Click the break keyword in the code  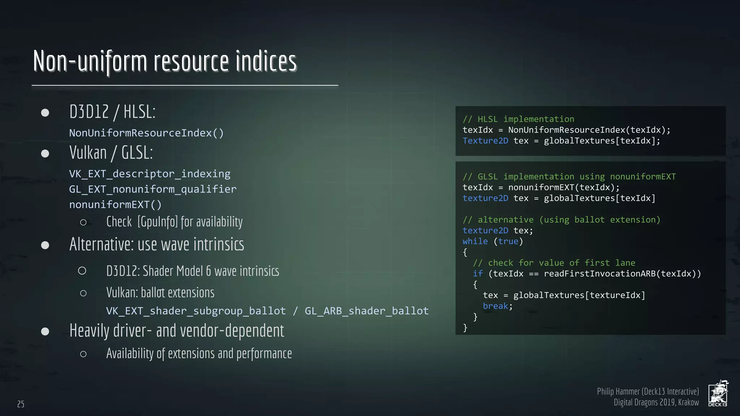pos(495,306)
